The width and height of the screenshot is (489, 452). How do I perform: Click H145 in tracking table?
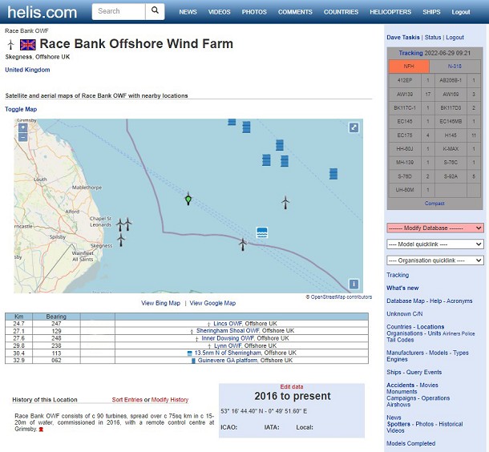tap(451, 135)
